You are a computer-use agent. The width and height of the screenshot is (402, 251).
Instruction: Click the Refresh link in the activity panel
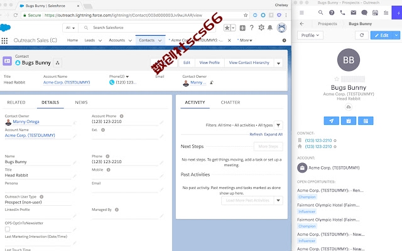click(x=256, y=134)
